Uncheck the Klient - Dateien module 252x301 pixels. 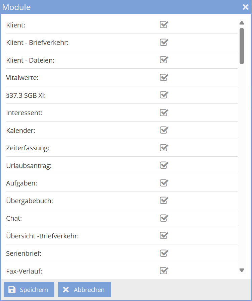pos(164,60)
